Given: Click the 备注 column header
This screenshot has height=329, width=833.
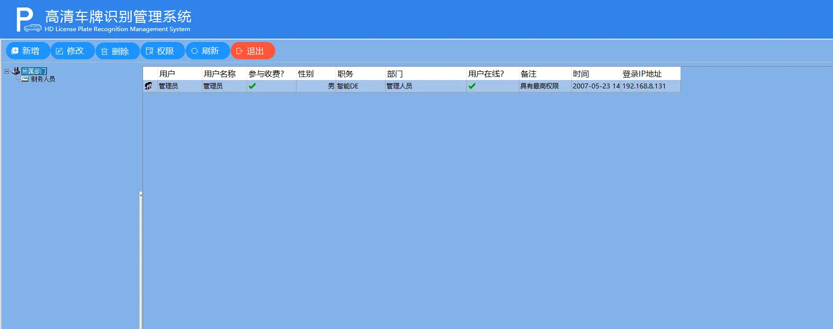Looking at the screenshot, I should pos(545,74).
